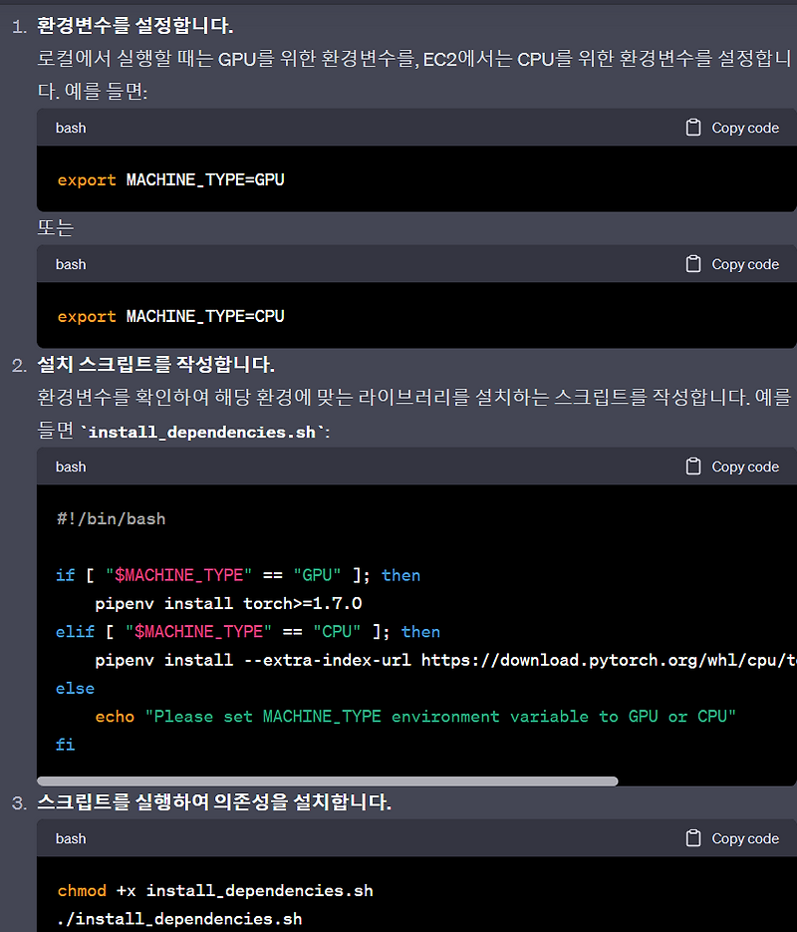The height and width of the screenshot is (932, 797).
Task: Click the bash label above the install_dependencies script
Action: tap(70, 466)
